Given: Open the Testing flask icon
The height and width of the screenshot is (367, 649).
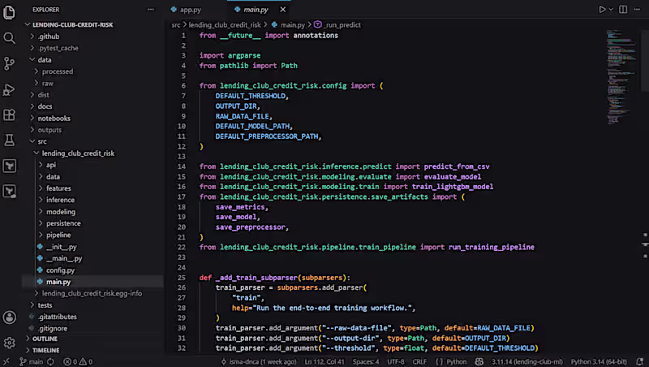Looking at the screenshot, I should point(9,140).
